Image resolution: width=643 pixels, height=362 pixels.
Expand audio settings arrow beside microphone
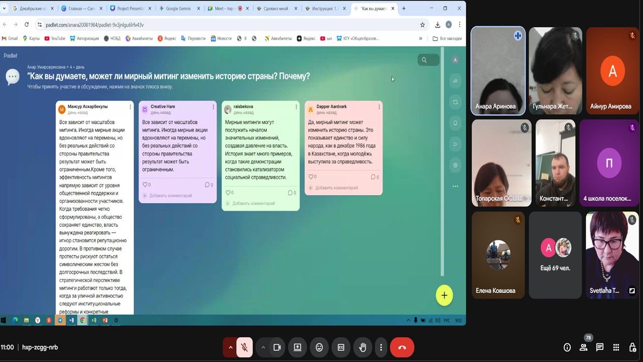tap(231, 347)
